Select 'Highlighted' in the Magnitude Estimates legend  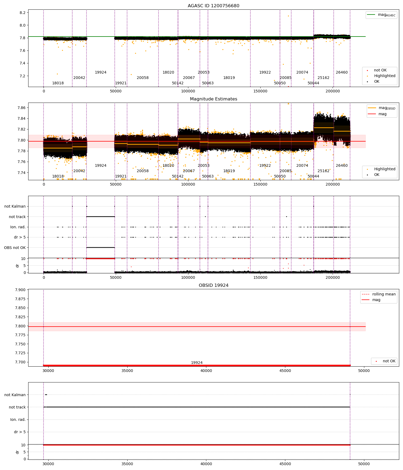(x=385, y=169)
